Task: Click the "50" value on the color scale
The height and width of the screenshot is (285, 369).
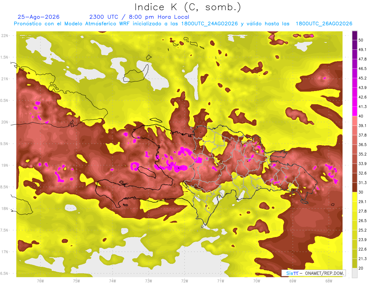Action: [x=361, y=40]
